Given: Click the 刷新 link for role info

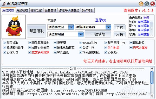Looking at the screenshot, I should (146, 18).
